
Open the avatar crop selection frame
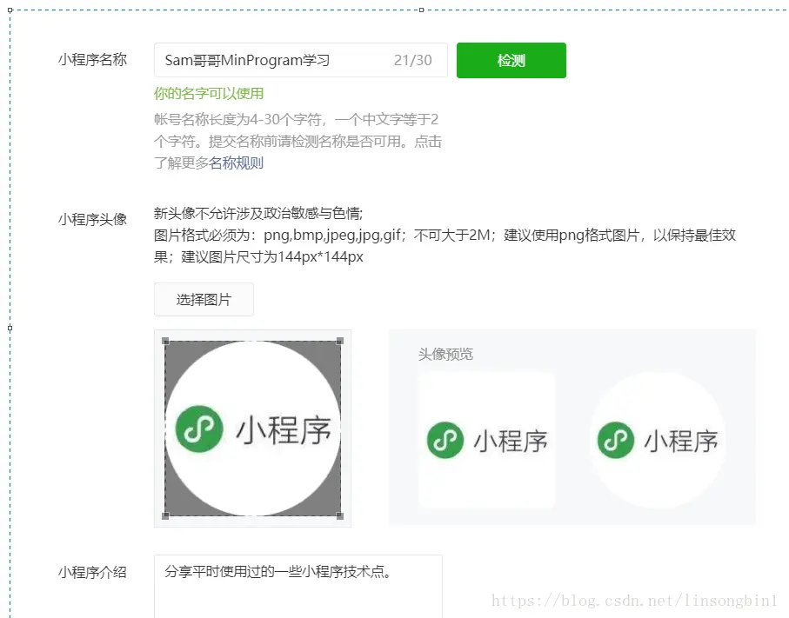252,429
